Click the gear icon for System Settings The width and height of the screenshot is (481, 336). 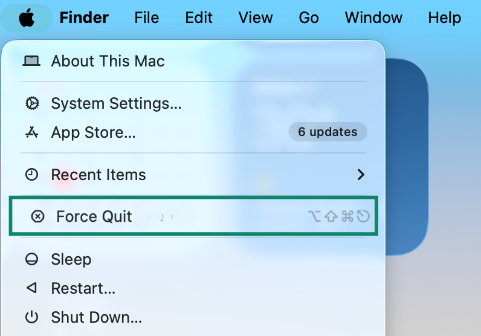click(x=32, y=103)
